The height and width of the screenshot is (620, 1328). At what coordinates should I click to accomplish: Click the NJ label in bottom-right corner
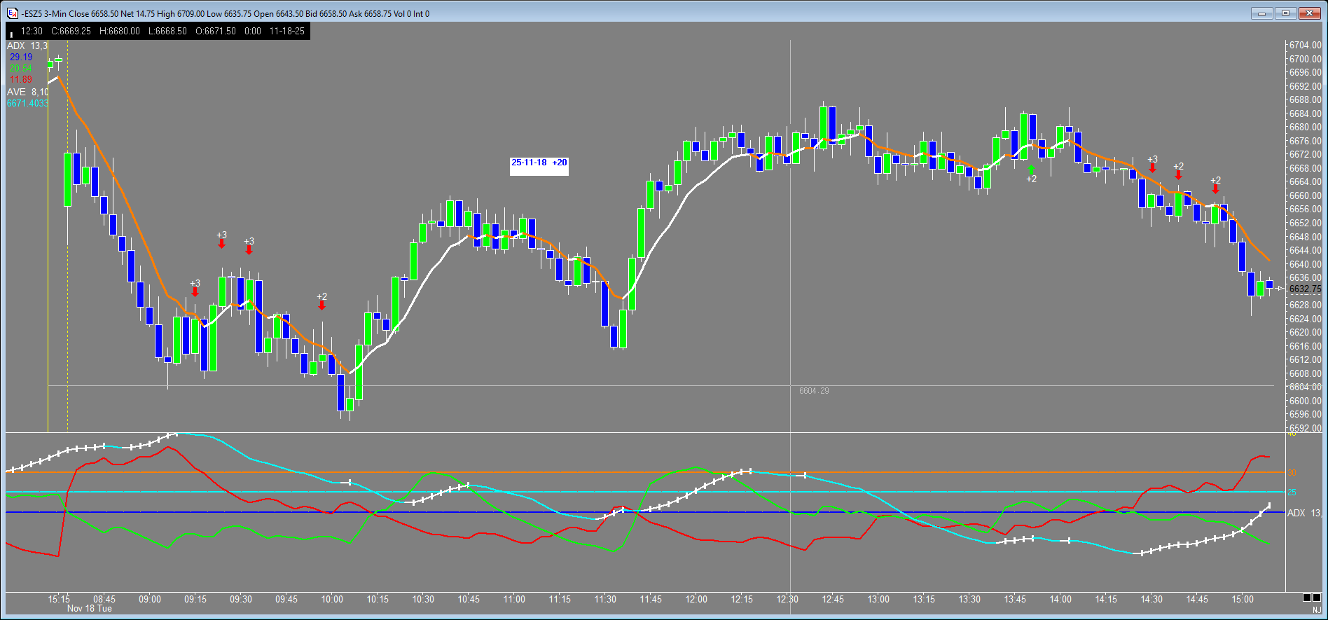(x=1317, y=610)
